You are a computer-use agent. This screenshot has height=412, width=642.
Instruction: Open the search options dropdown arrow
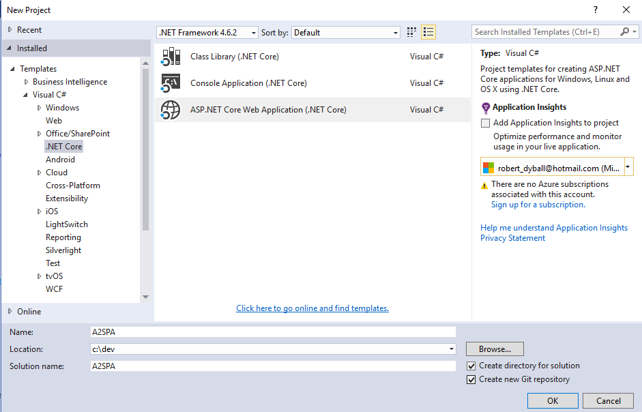pos(634,31)
